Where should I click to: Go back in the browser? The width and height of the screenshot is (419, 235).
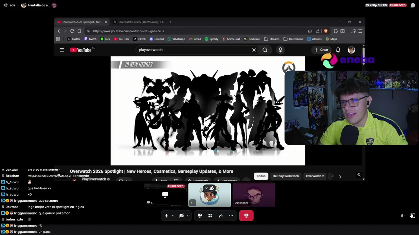click(59, 31)
